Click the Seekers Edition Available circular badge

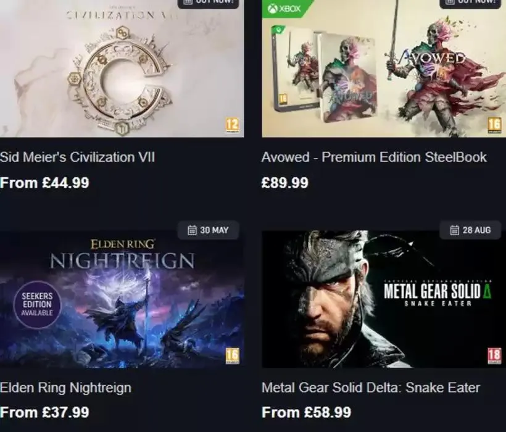[36, 304]
